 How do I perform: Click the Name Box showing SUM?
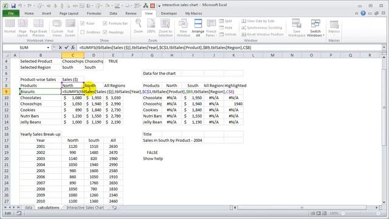[24, 47]
